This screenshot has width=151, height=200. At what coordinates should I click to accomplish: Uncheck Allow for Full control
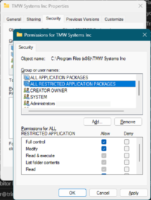click(x=104, y=142)
